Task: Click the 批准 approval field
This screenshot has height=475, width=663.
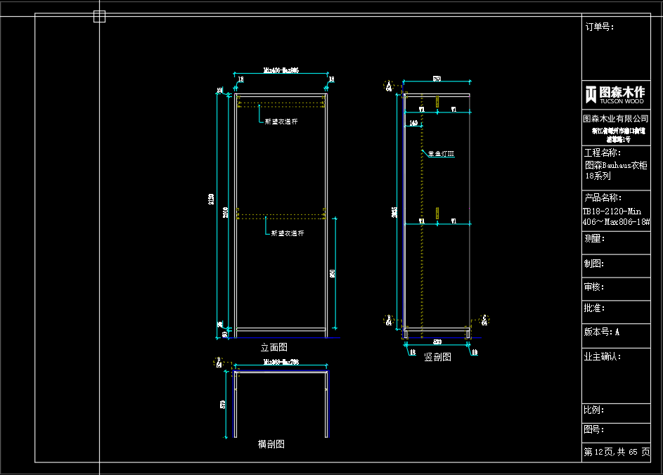Action: tap(594, 308)
